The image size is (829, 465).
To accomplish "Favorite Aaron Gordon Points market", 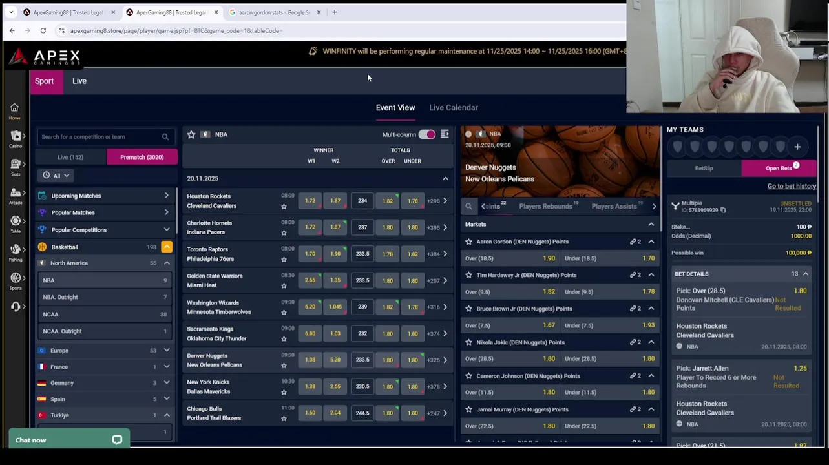I will 469,242.
